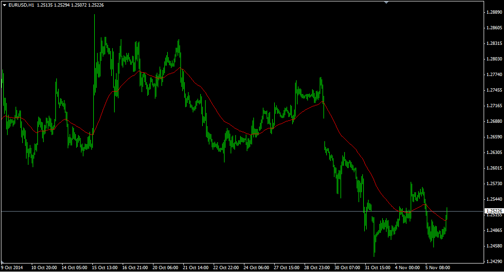Image resolution: width=504 pixels, height=272 pixels.
Task: Click the 10 Oct 20:00 time label
Action: [x=44, y=268]
